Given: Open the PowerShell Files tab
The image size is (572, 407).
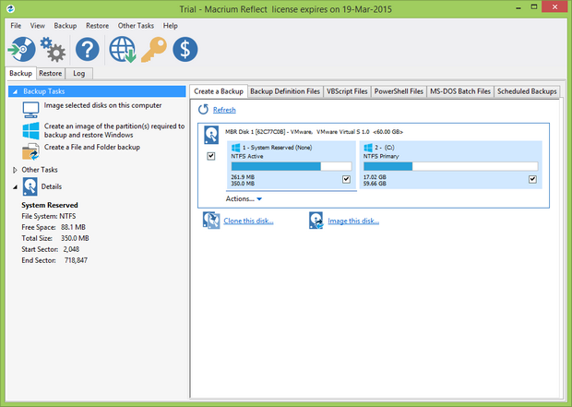Looking at the screenshot, I should click(399, 91).
